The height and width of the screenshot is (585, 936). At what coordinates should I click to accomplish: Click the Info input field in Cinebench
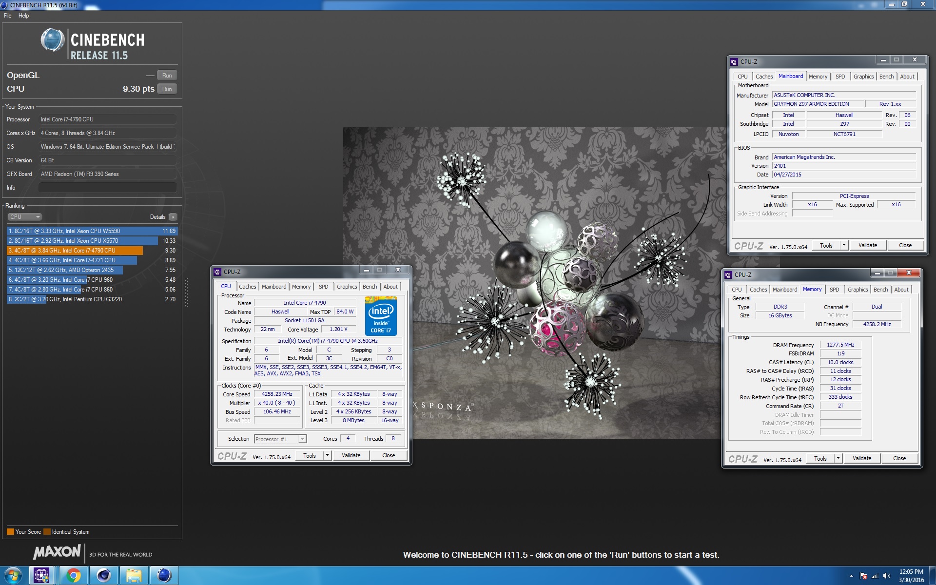coord(108,188)
